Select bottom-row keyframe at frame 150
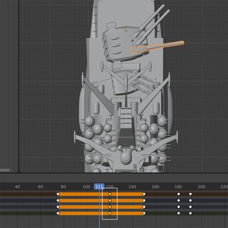The image size is (228, 228). pyautogui.click(x=144, y=213)
